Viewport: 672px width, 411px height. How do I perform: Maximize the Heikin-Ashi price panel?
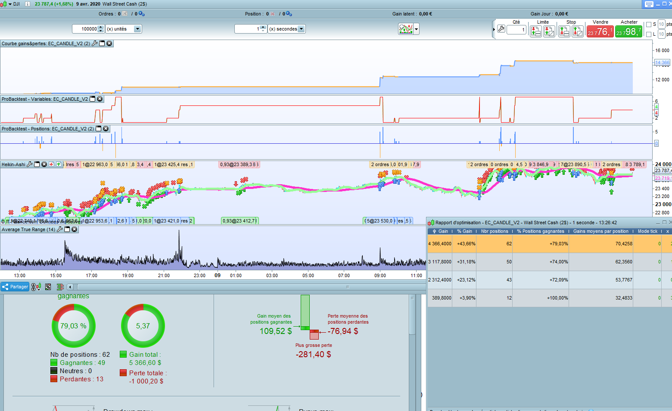point(37,164)
